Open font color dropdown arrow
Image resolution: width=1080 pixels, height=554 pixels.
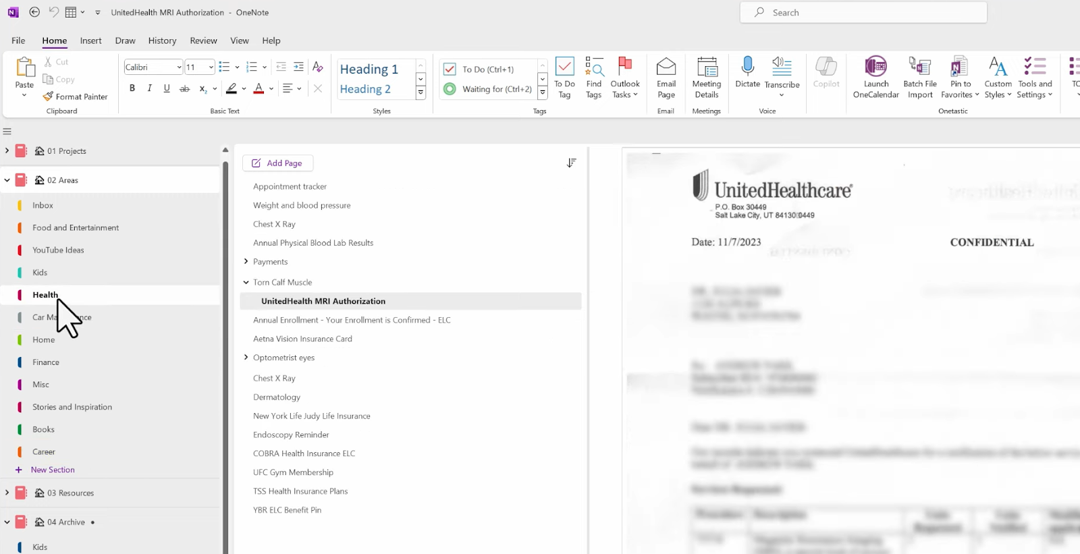click(271, 88)
